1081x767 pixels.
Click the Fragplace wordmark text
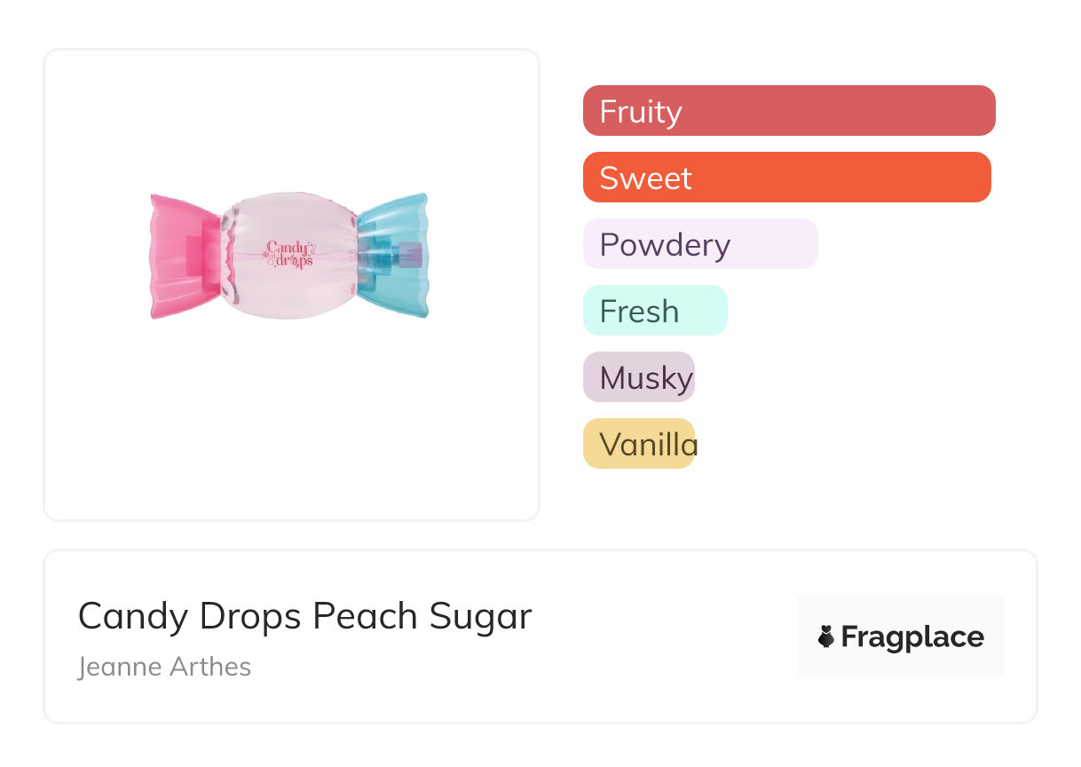tap(912, 637)
